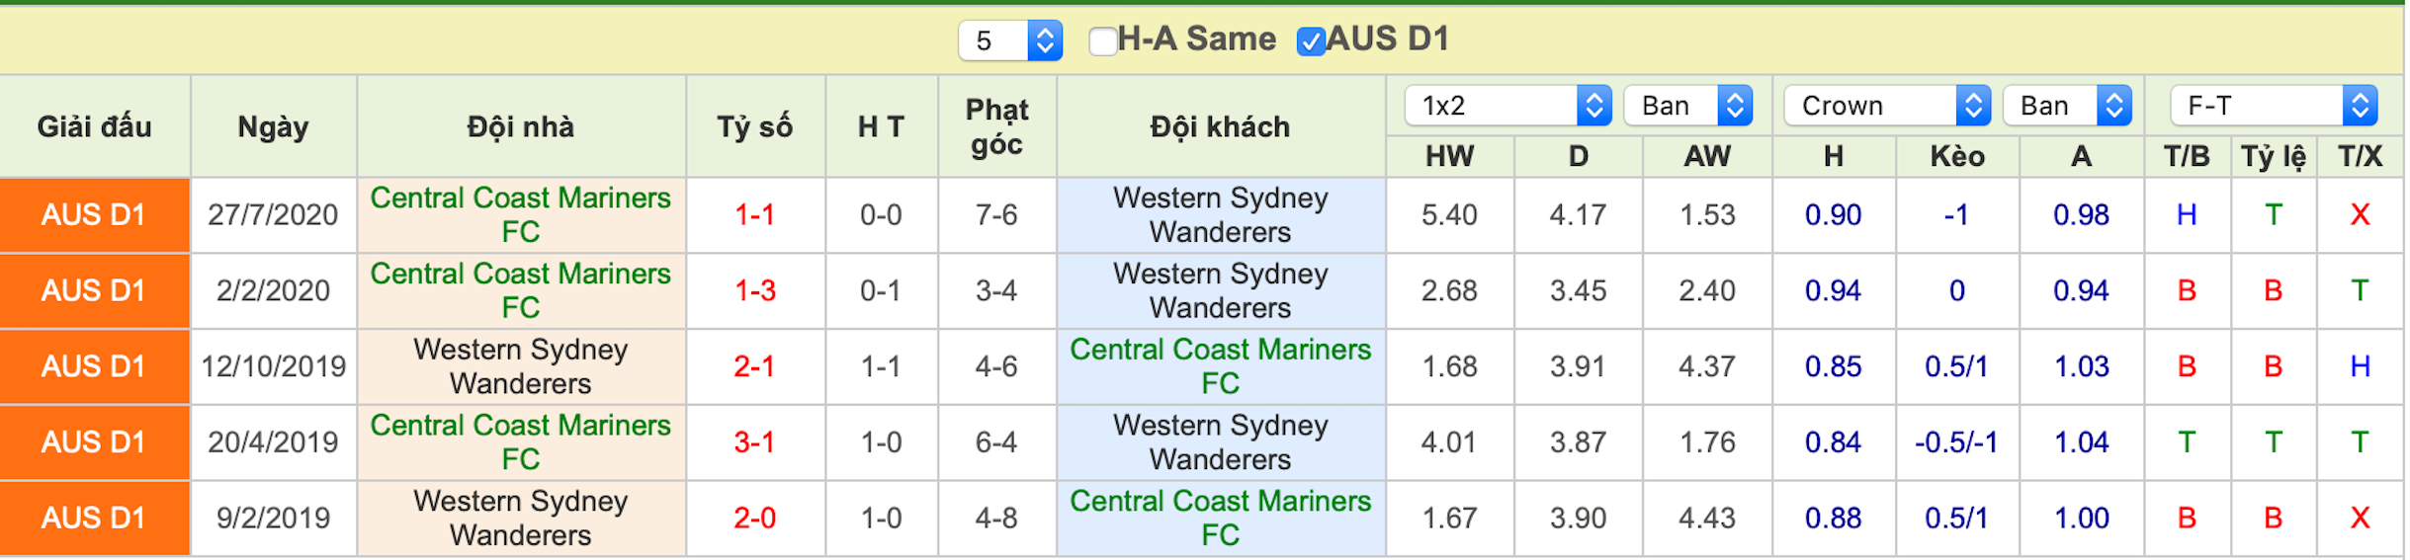Uncheck the AUS D1 checkbox
Viewport: 2410px width, 560px height.
coord(1311,40)
